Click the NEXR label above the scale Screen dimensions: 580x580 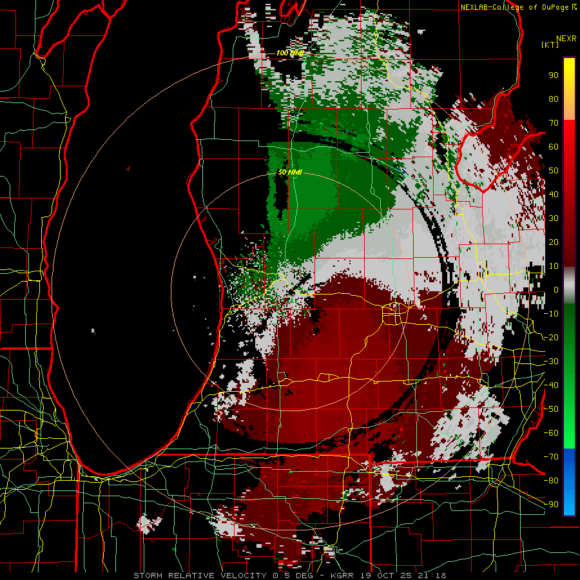(566, 39)
